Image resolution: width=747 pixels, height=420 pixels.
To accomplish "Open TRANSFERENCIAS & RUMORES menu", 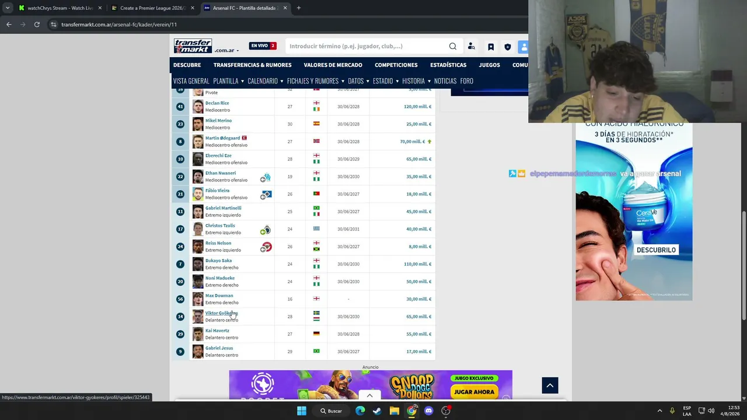I will [252, 65].
